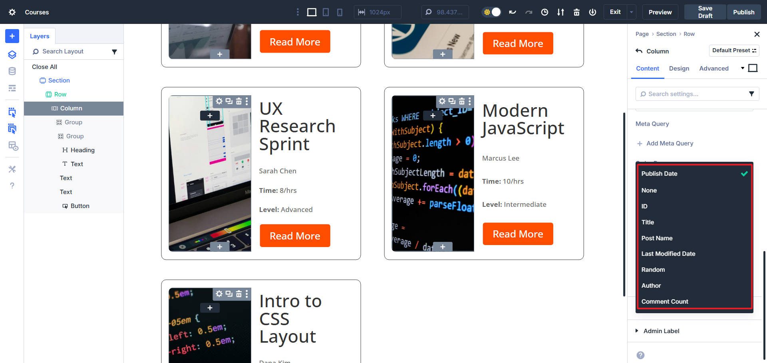
Task: Click the trash icon in the toolbar
Action: pos(576,12)
